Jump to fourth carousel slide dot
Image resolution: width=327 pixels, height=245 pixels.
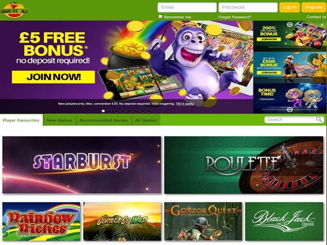pos(123,111)
